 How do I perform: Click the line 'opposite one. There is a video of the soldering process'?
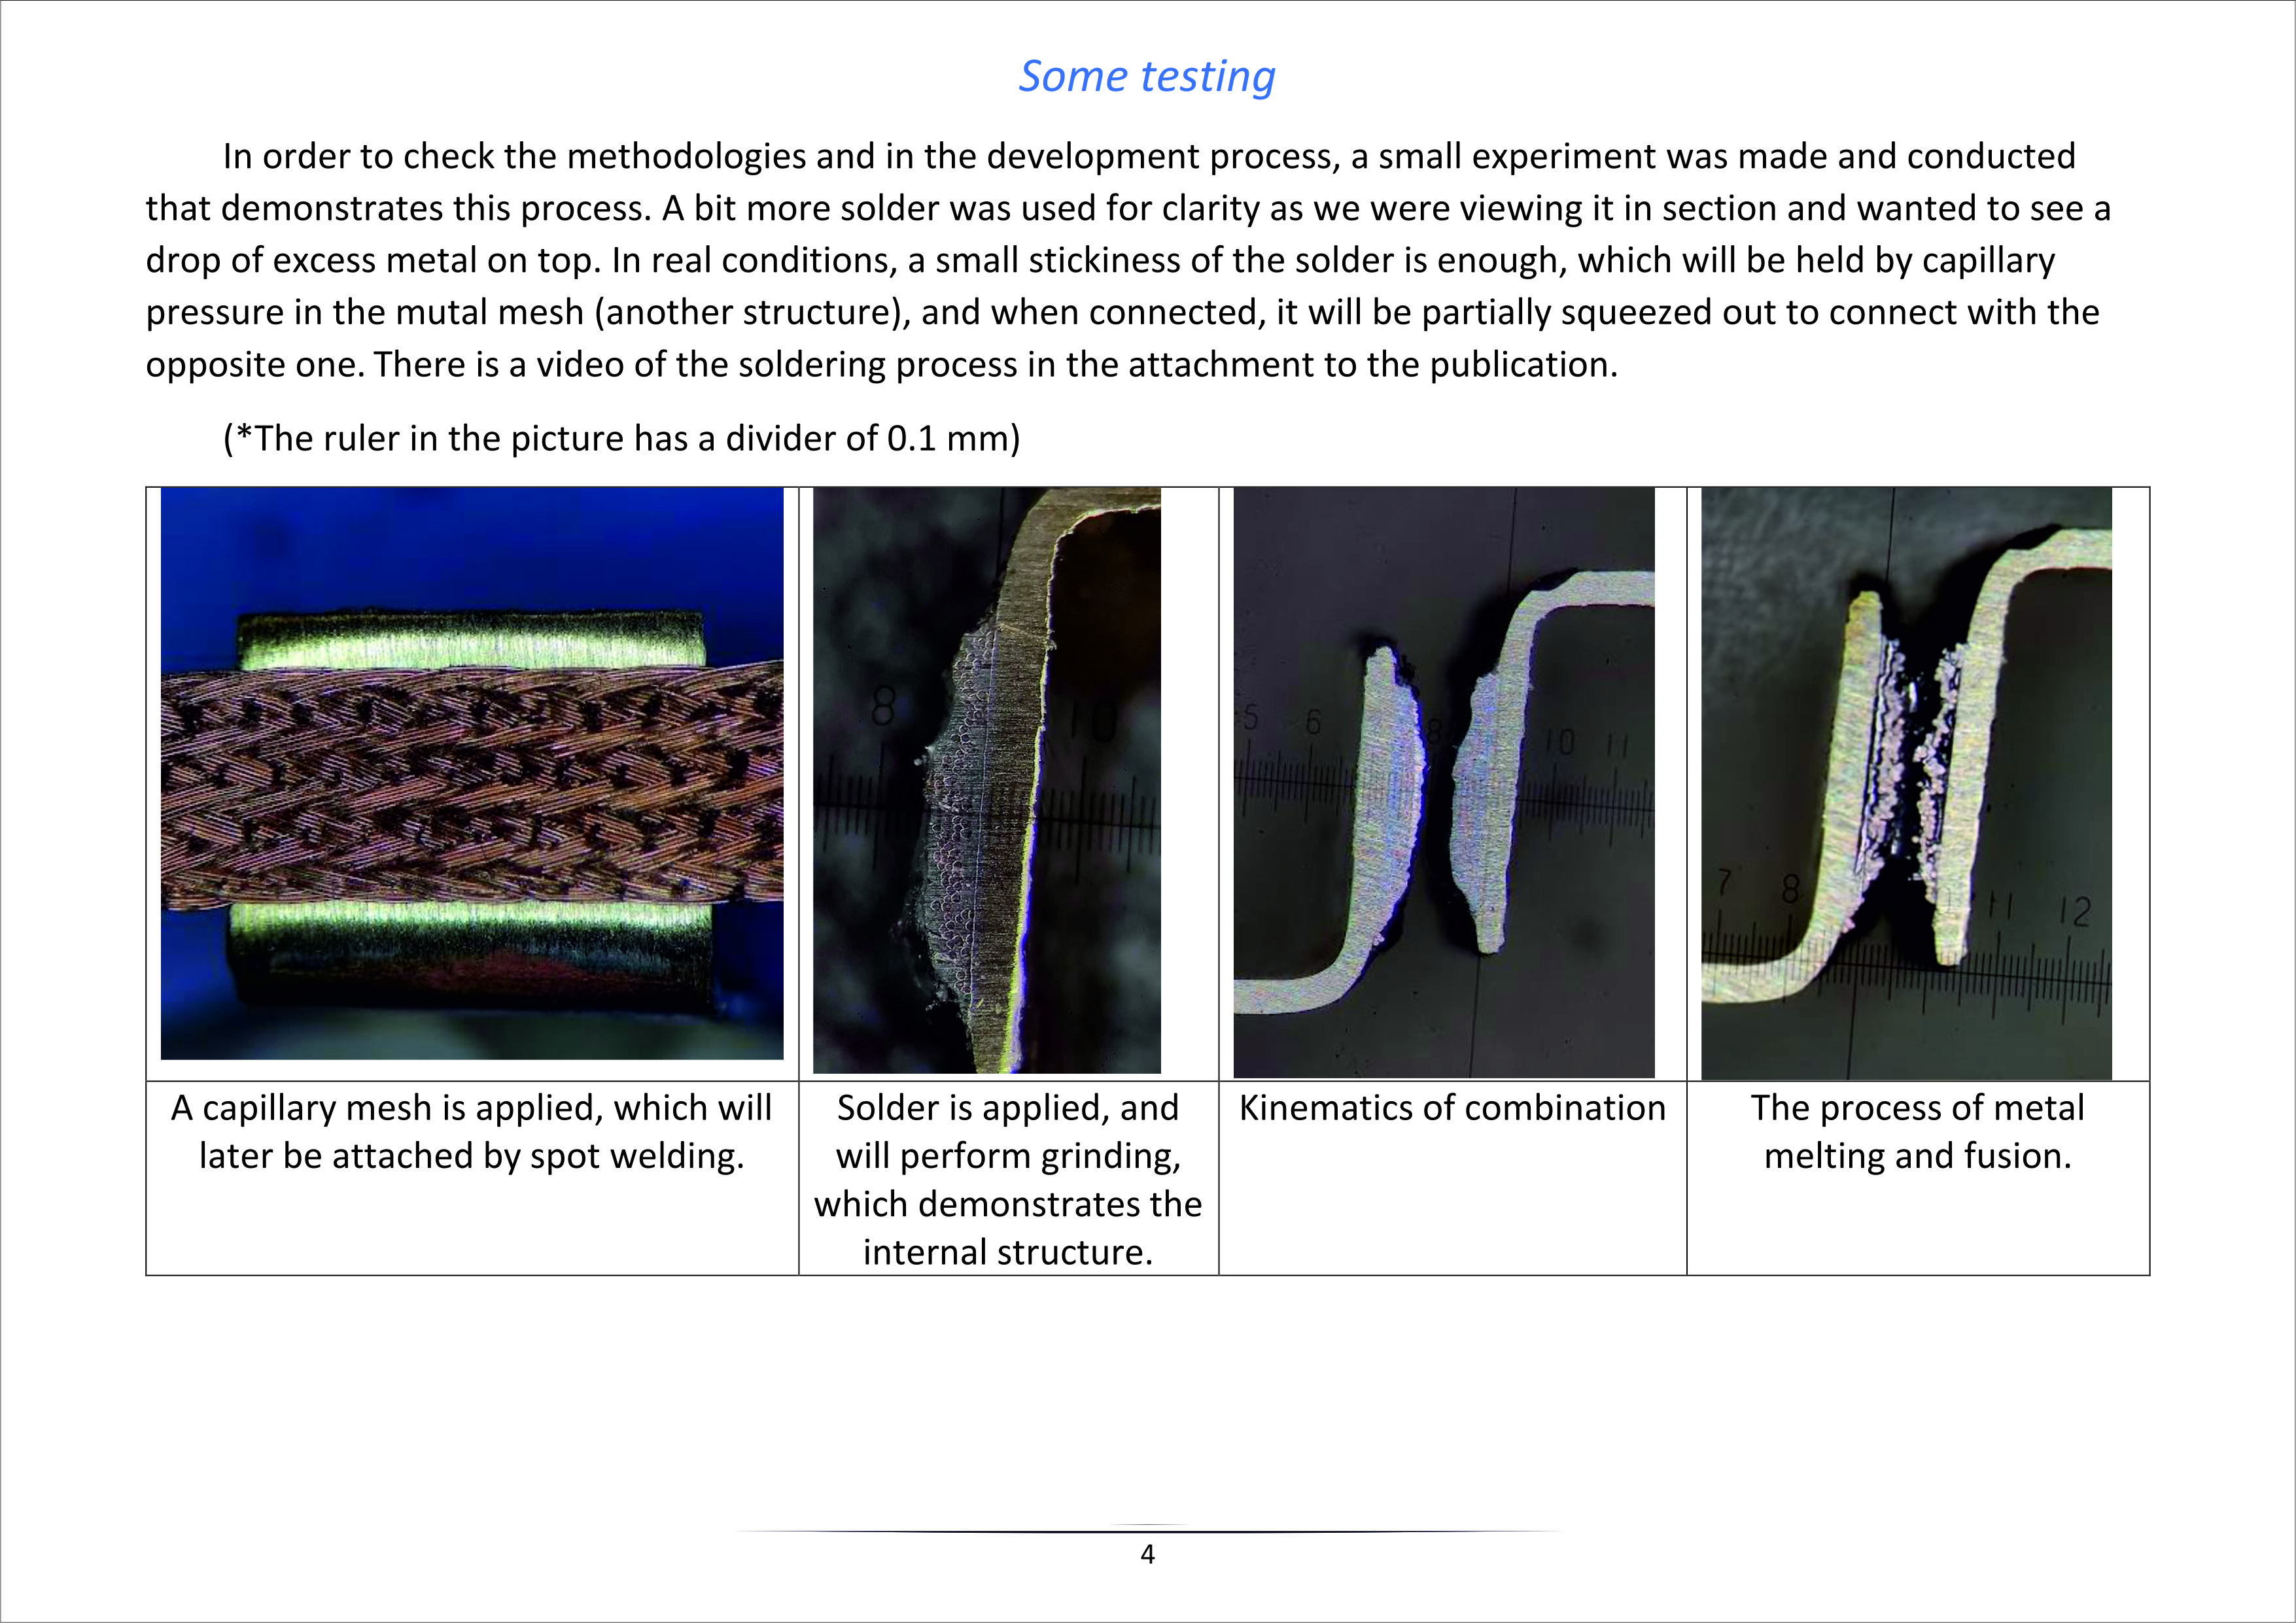coord(882,364)
